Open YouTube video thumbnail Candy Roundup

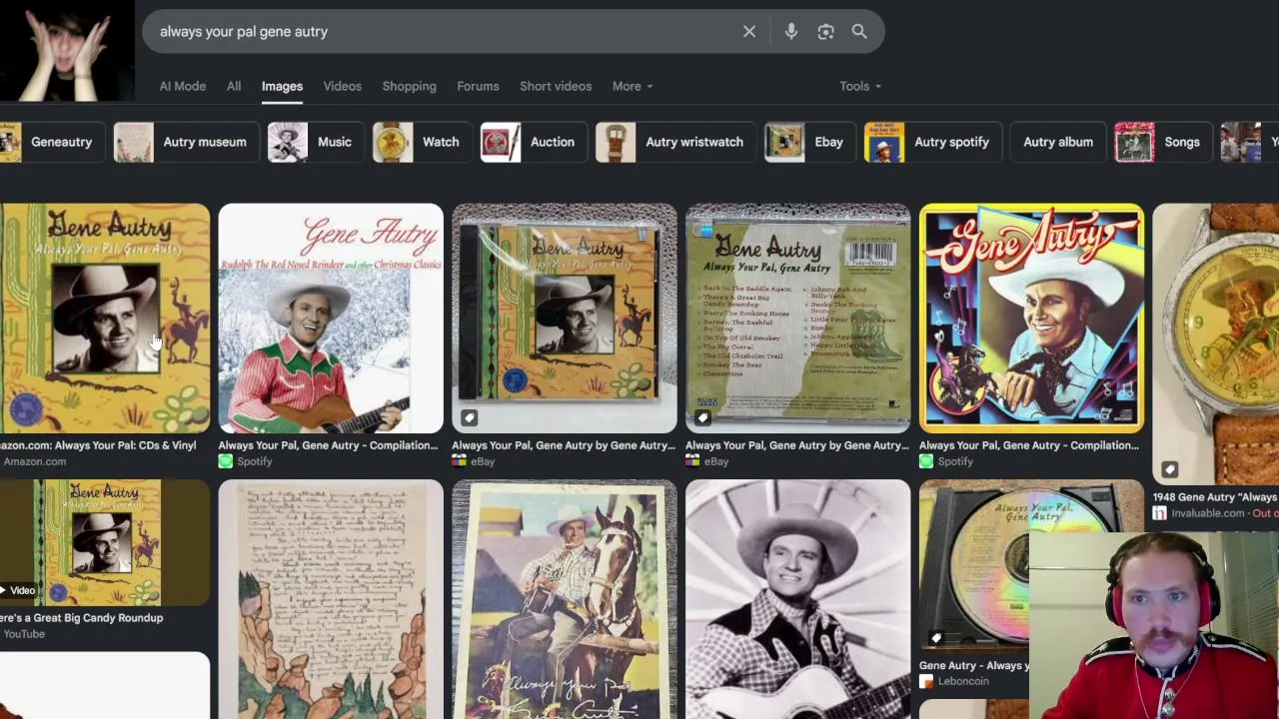(105, 542)
